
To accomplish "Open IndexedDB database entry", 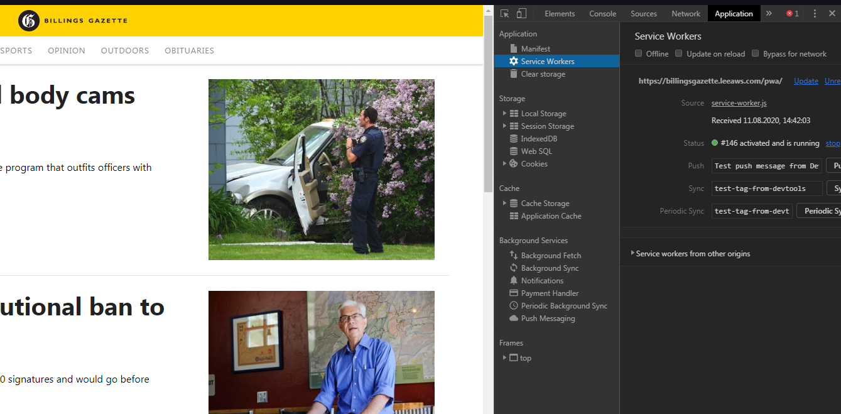I will pos(538,139).
